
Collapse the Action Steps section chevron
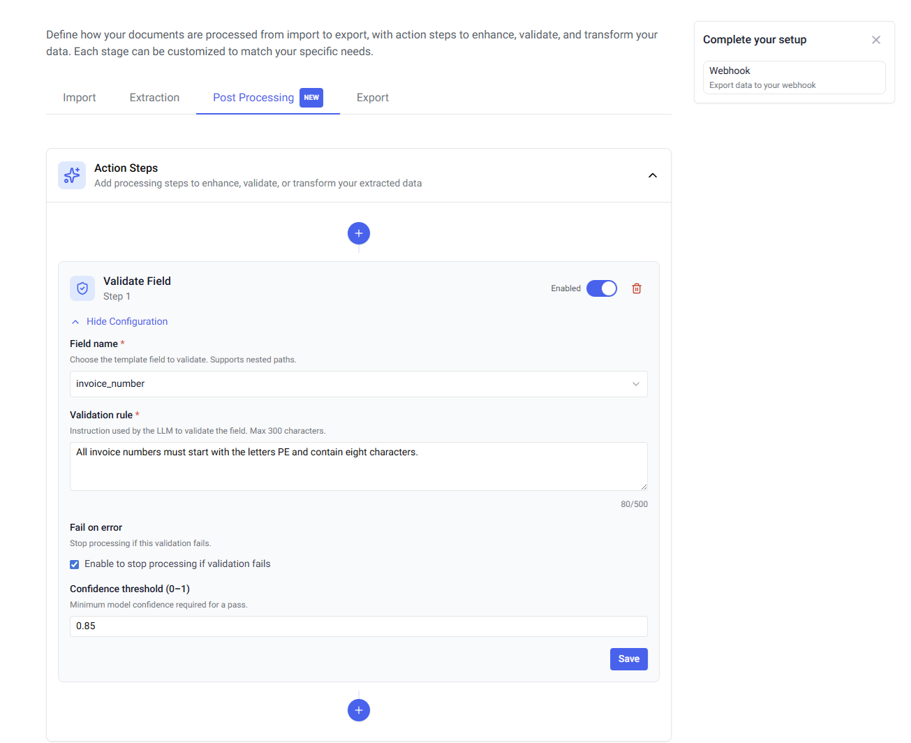click(653, 175)
